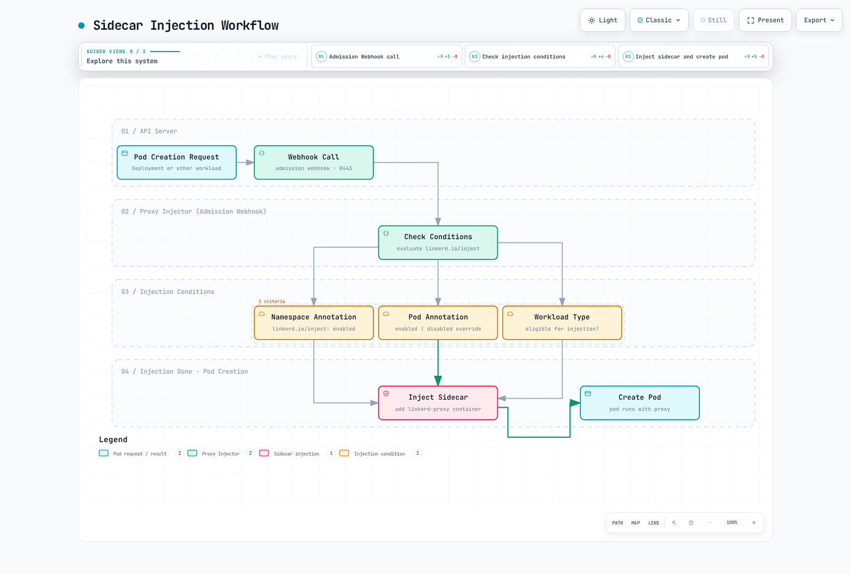This screenshot has height=574, width=851.
Task: Click the Present button
Action: (765, 20)
